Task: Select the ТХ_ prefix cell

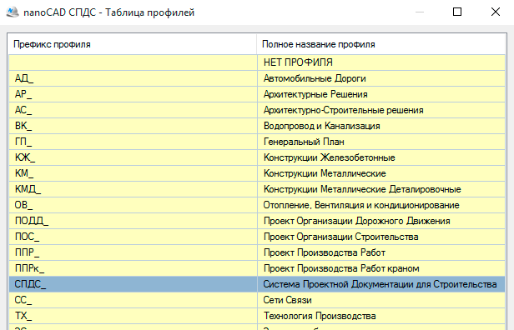Action: (134, 316)
